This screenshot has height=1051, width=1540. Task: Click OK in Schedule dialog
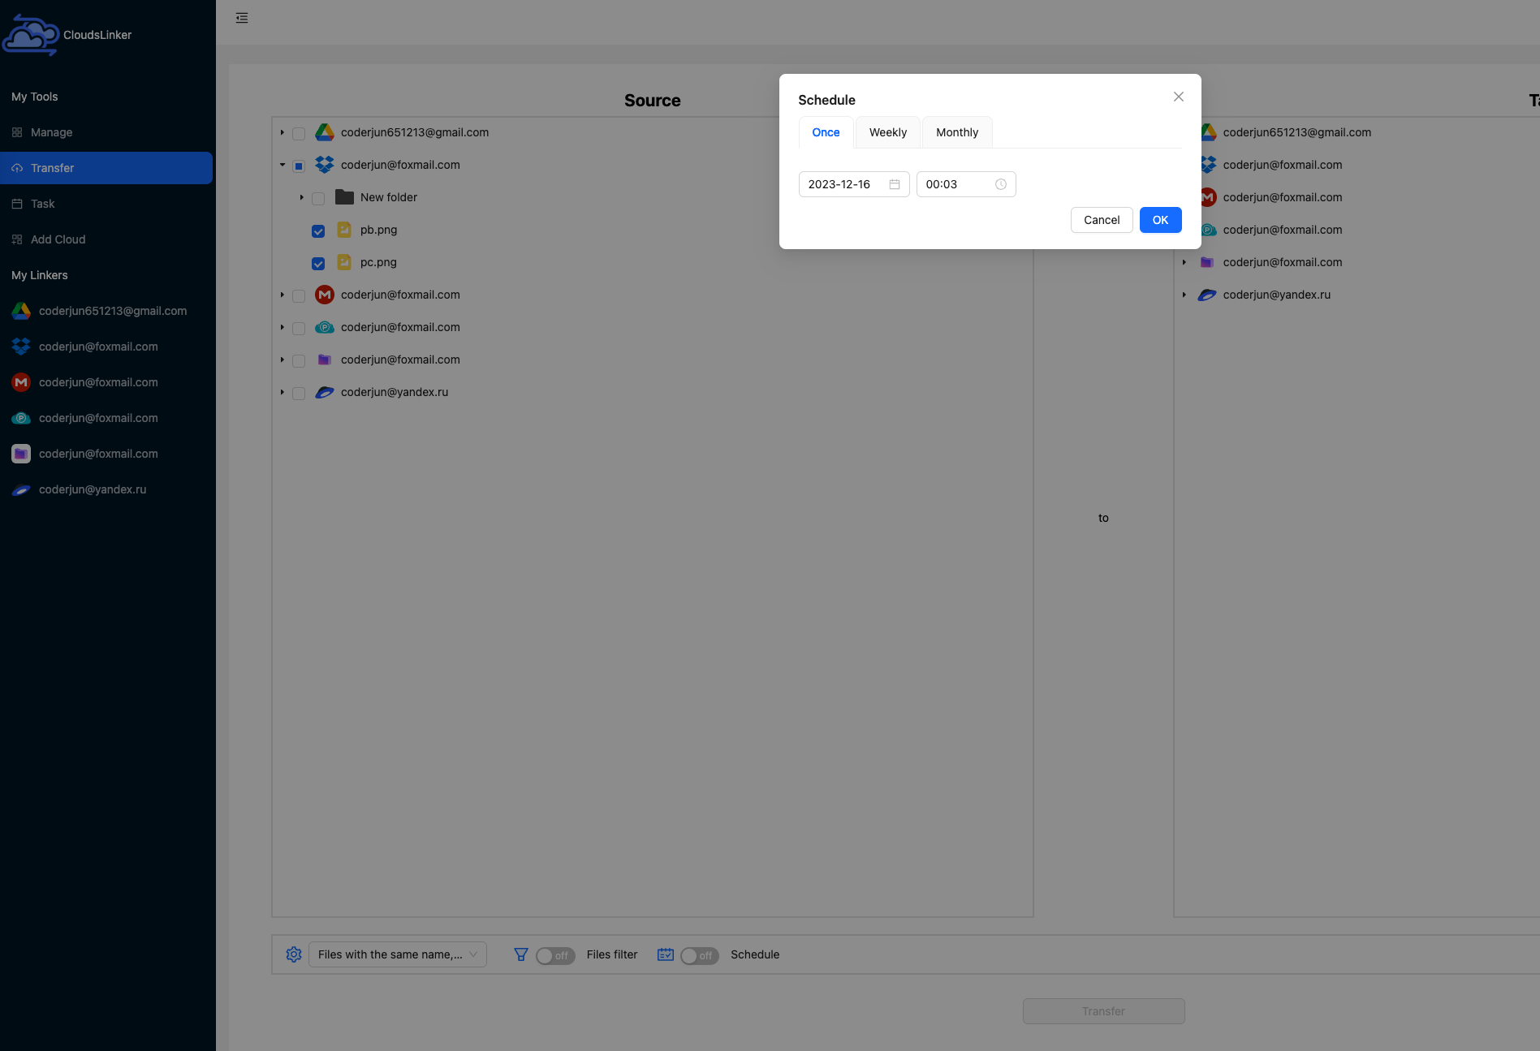1161,220
